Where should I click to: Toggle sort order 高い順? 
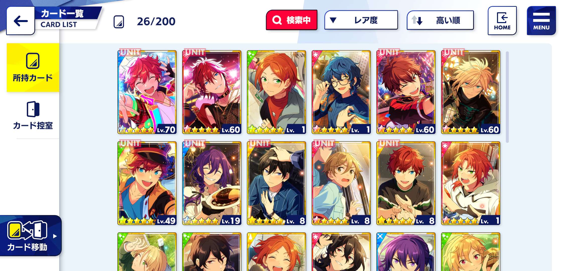tap(440, 20)
